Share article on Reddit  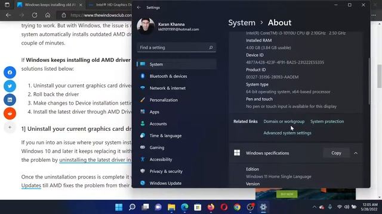coord(10,114)
